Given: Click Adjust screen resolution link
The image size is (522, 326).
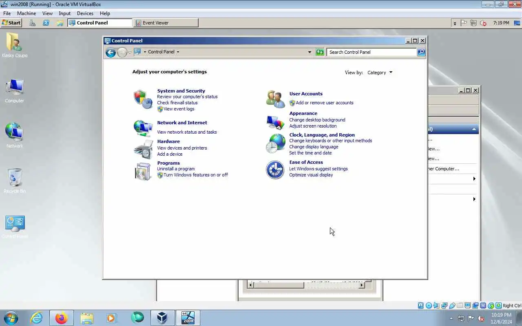Looking at the screenshot, I should (x=313, y=126).
